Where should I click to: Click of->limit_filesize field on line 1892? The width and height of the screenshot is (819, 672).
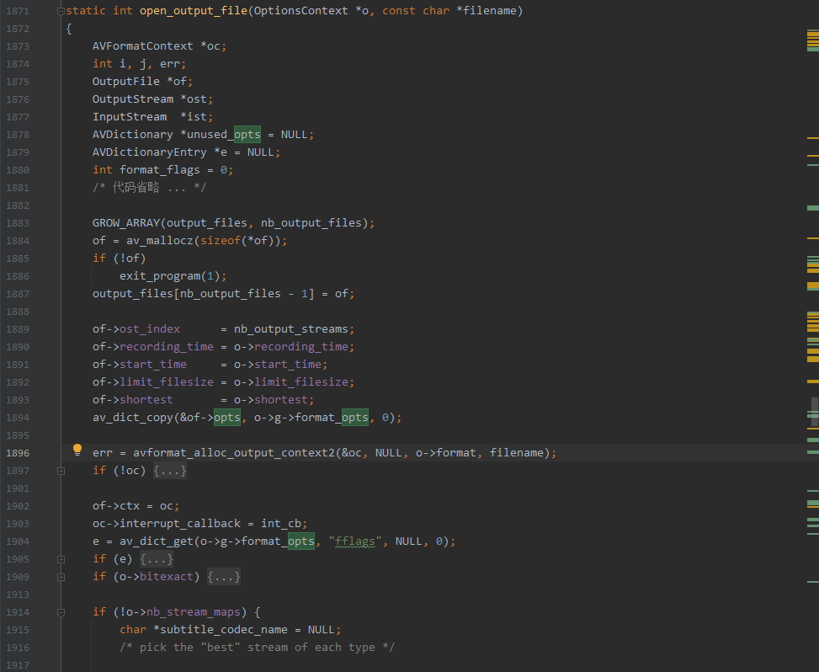(x=153, y=382)
